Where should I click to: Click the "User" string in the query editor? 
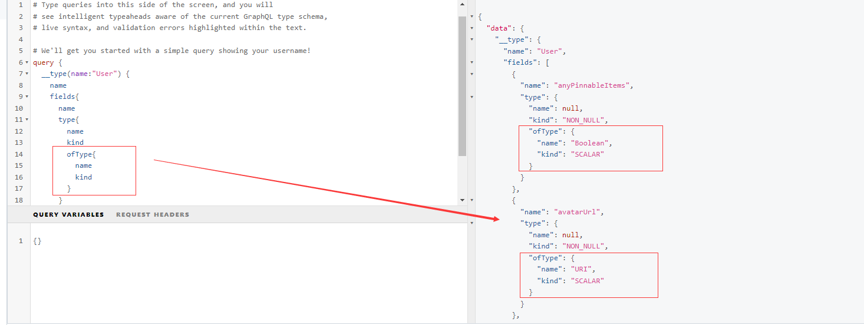104,74
